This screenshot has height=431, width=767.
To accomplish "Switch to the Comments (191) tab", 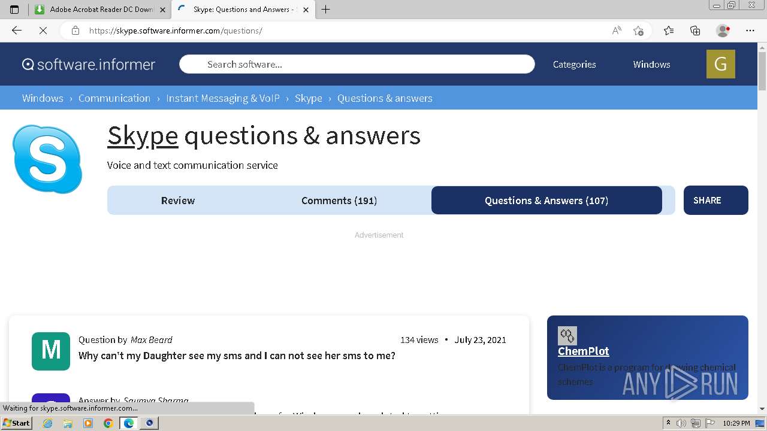I will coord(339,201).
